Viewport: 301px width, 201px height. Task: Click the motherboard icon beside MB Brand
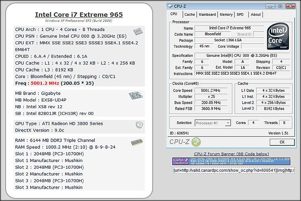tap(136, 95)
